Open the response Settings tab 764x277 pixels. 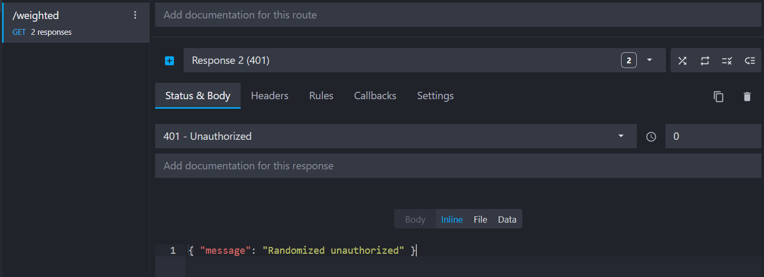(435, 95)
